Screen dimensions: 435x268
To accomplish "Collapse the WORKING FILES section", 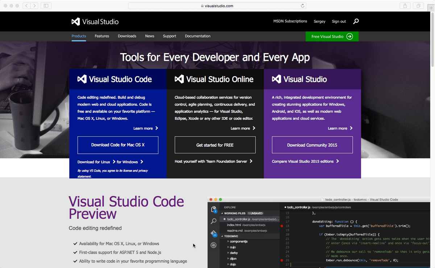I will [222, 213].
